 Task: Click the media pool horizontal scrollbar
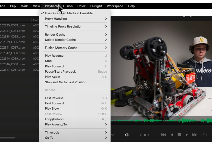point(7,138)
